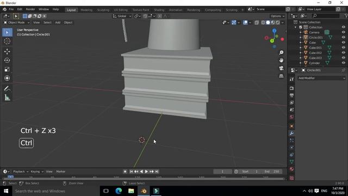Open File Explorer from taskbar
This screenshot has height=196, width=348.
[131, 191]
